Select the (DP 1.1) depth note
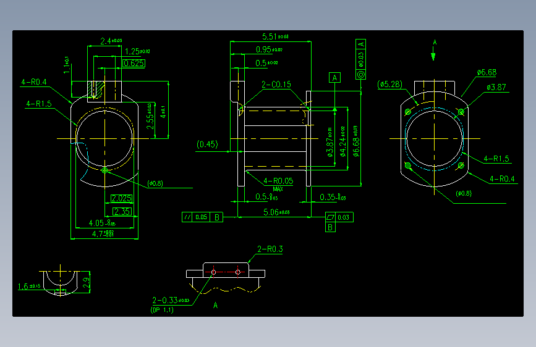 coord(162,310)
